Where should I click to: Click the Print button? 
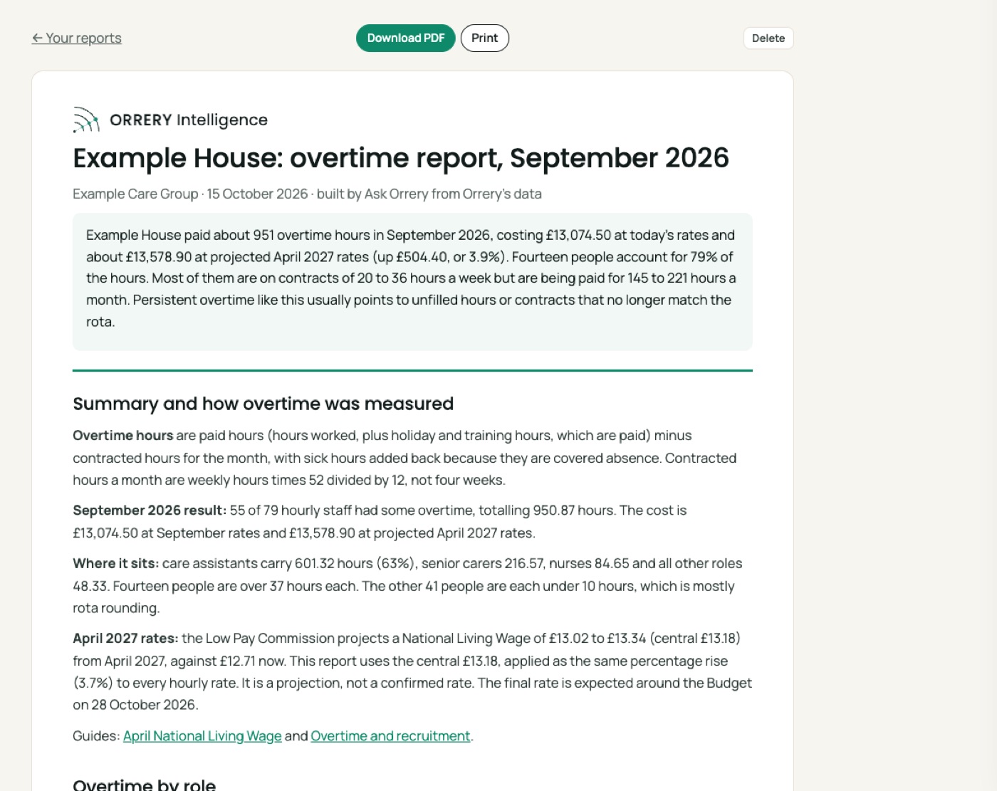(x=485, y=38)
